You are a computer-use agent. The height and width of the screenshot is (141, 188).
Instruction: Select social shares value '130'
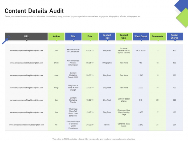[174, 112]
